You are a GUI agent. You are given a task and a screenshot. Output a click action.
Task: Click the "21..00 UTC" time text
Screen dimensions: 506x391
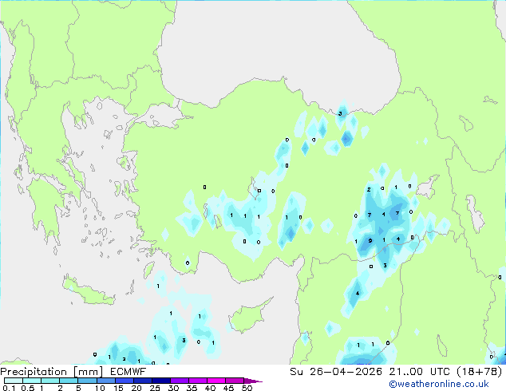pos(419,372)
